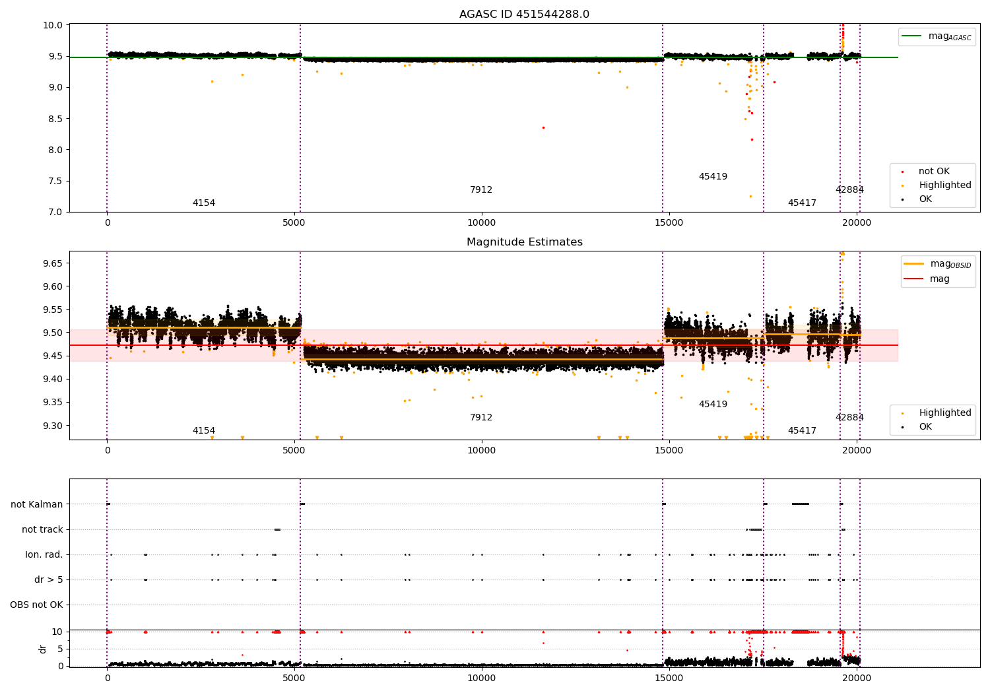Click x-axis tick 20000 under the top plot
The image size is (990, 693).
coord(857,223)
